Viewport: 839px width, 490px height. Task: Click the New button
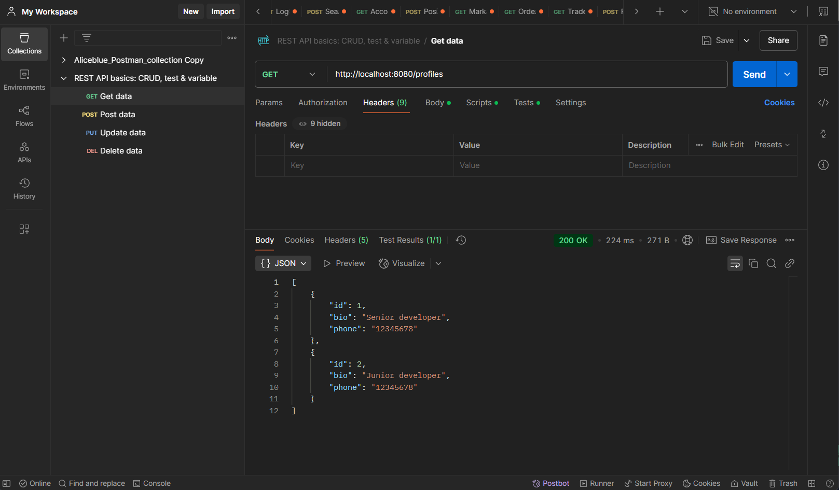191,11
